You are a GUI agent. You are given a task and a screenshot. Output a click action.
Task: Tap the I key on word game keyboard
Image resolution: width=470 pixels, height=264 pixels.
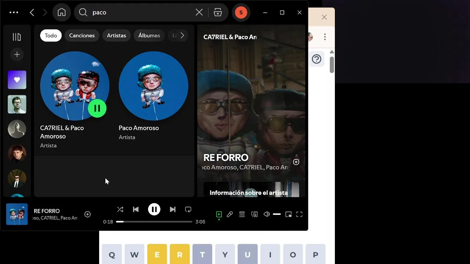[270, 254]
